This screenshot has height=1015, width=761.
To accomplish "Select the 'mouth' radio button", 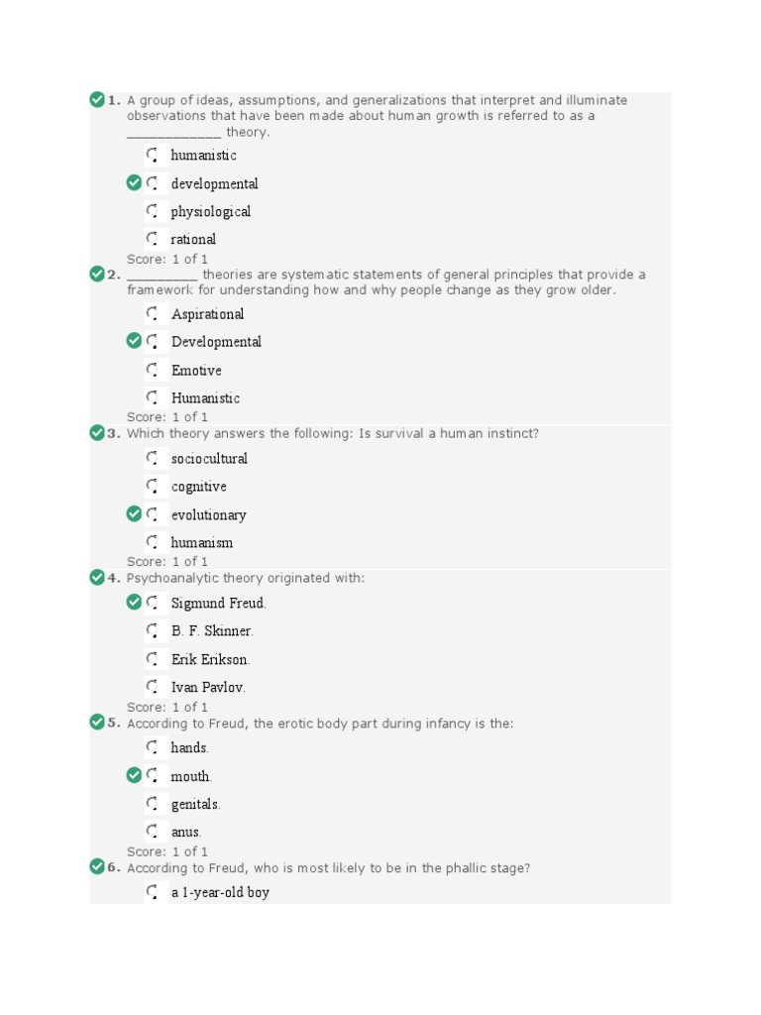I will 152,775.
